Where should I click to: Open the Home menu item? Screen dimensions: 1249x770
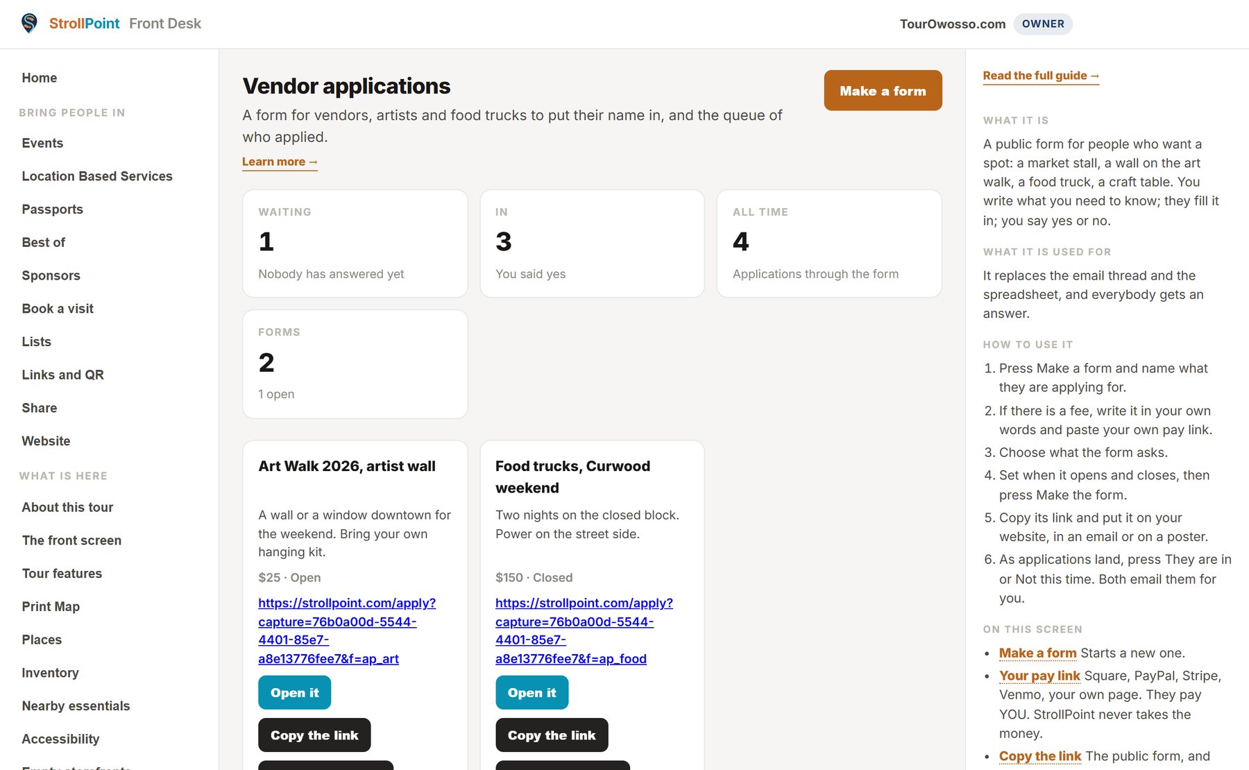click(x=40, y=78)
